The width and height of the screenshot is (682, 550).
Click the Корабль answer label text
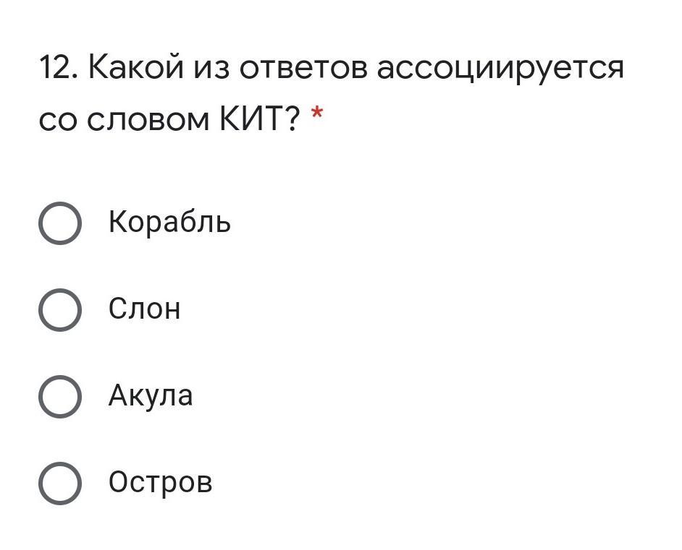pyautogui.click(x=169, y=223)
